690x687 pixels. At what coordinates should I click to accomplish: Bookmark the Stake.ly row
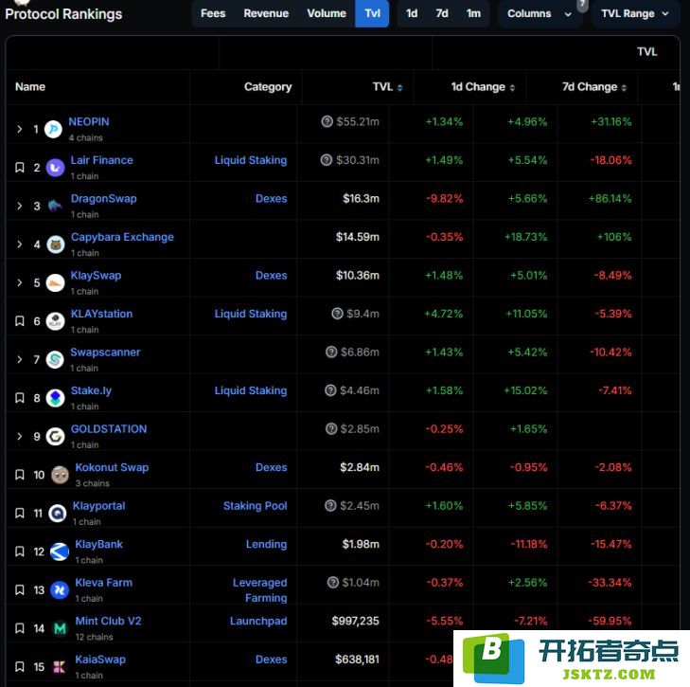coord(19,398)
